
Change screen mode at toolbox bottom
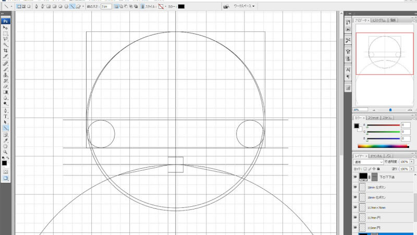5,178
